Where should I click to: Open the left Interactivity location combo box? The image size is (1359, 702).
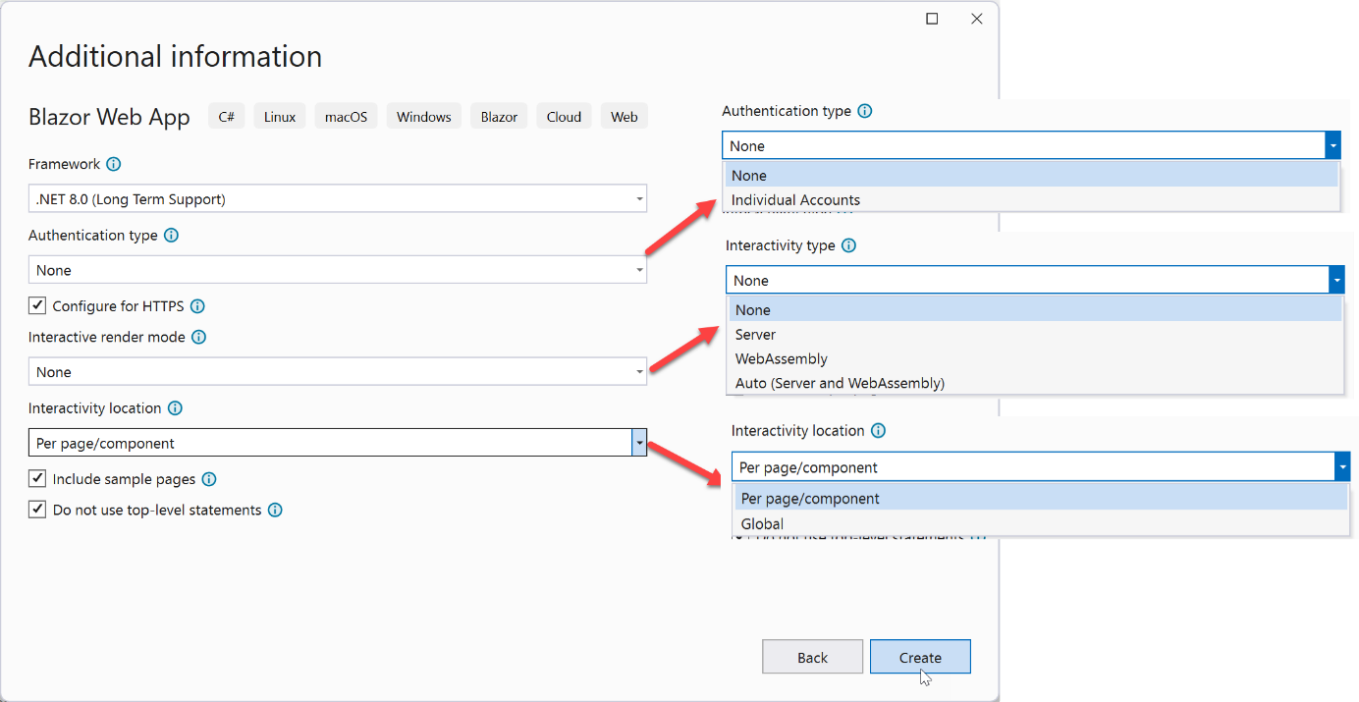coord(337,443)
